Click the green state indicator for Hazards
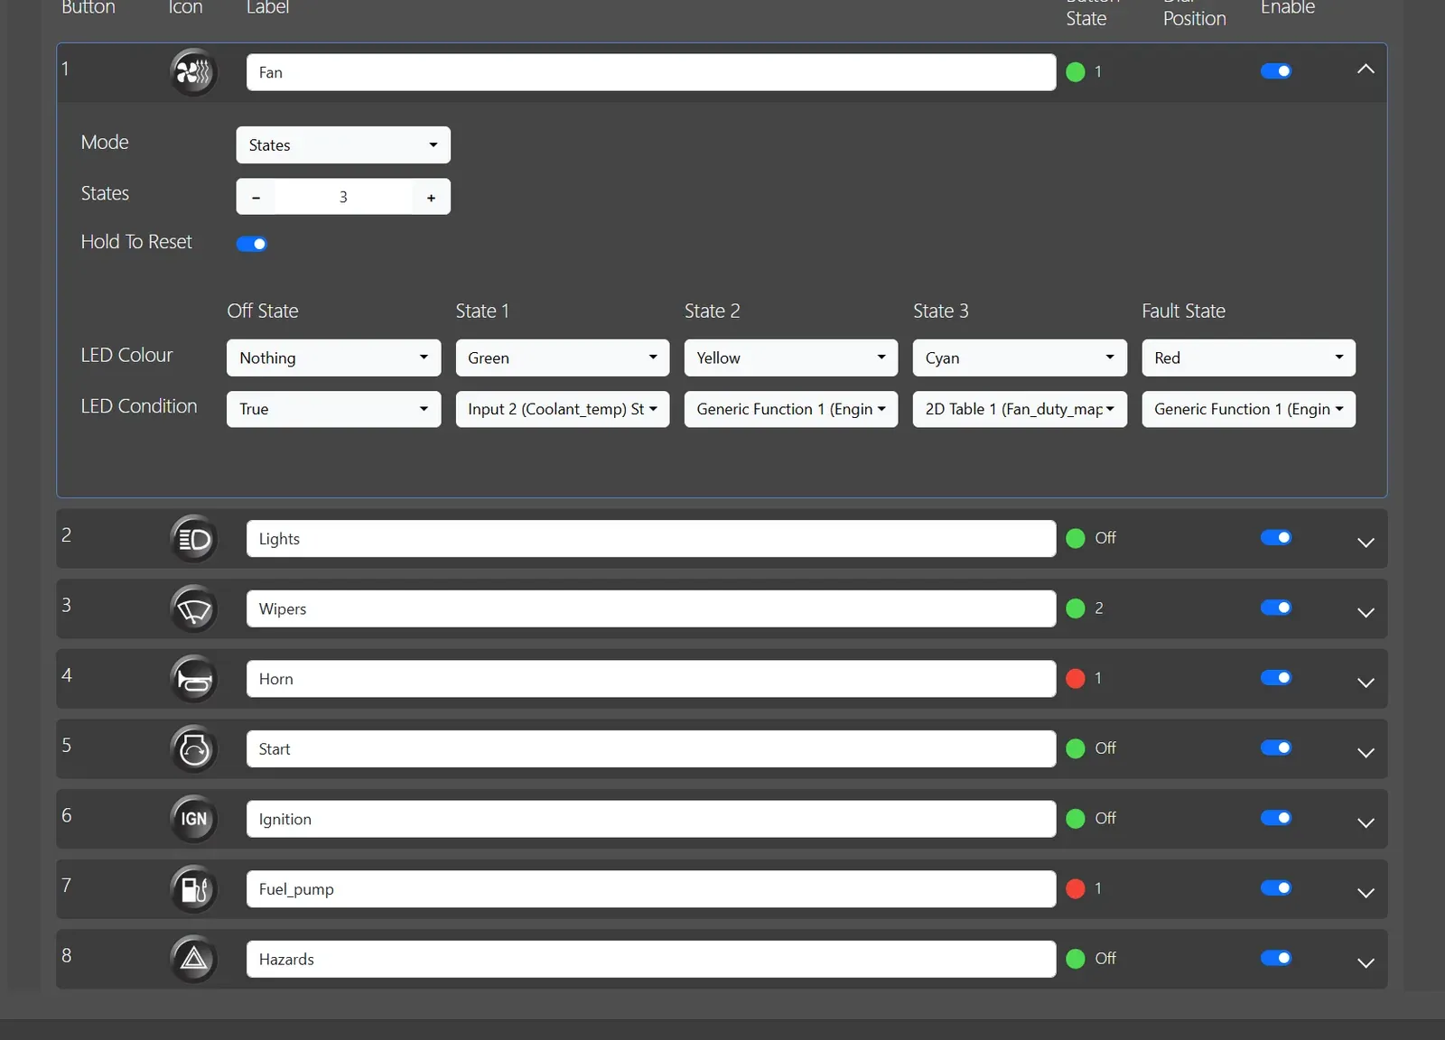 click(x=1075, y=959)
